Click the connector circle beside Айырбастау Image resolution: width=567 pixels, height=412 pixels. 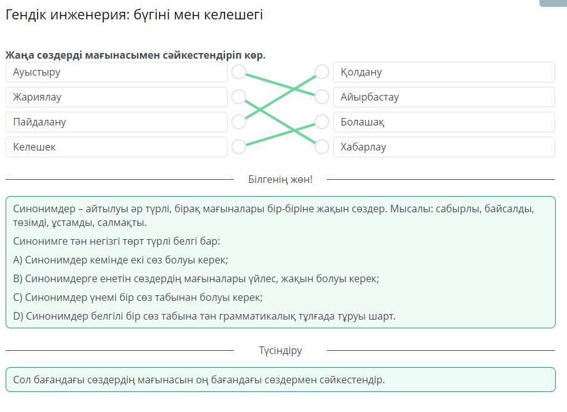(x=322, y=97)
